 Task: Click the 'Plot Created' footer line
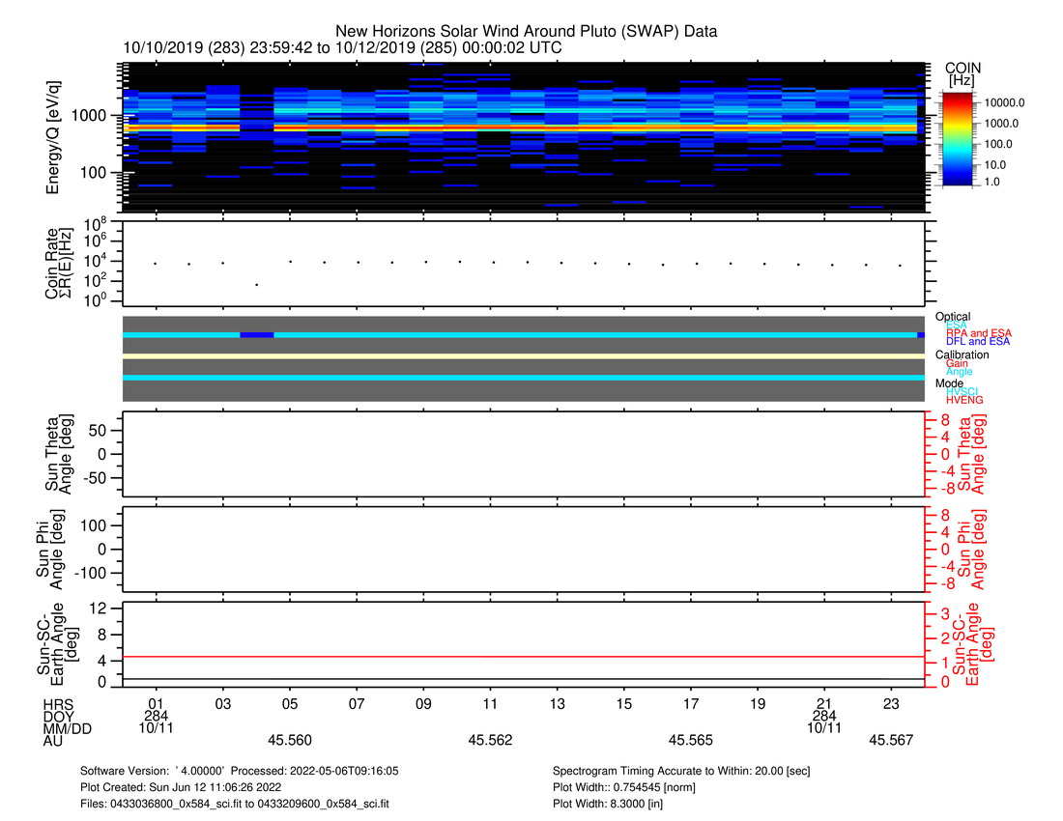coord(191,787)
